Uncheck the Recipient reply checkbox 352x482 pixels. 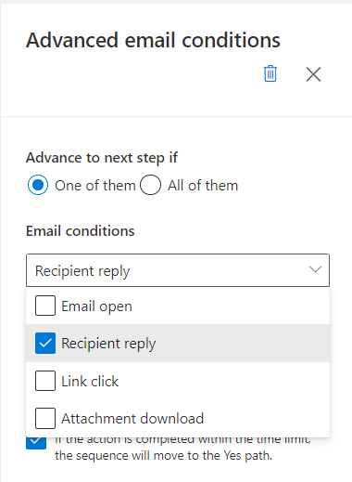[45, 343]
